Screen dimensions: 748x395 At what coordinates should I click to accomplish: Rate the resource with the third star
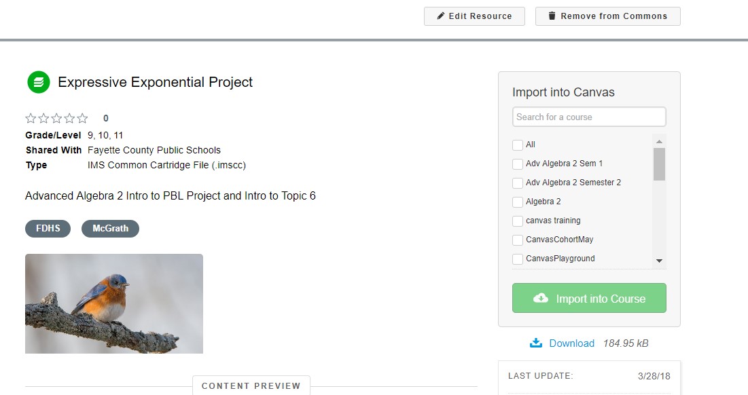56,118
